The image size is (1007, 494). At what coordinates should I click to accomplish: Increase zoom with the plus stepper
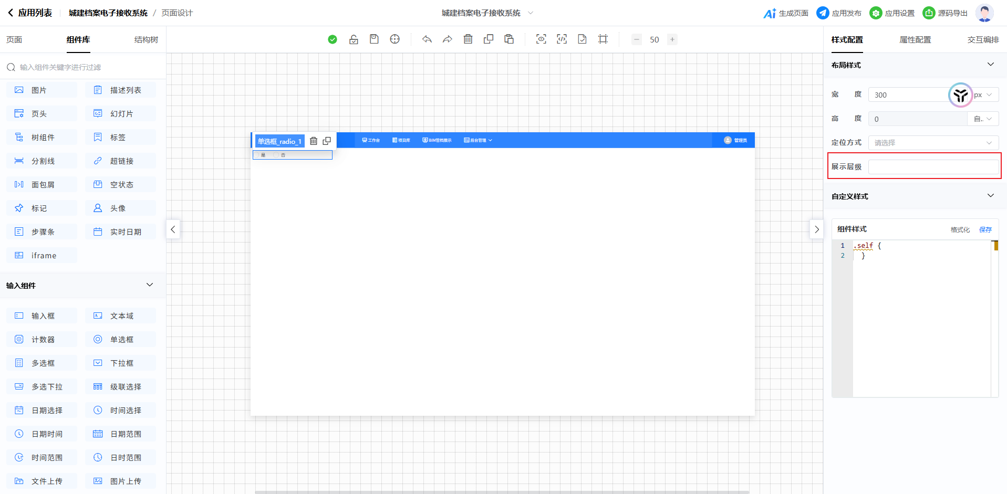pos(672,39)
